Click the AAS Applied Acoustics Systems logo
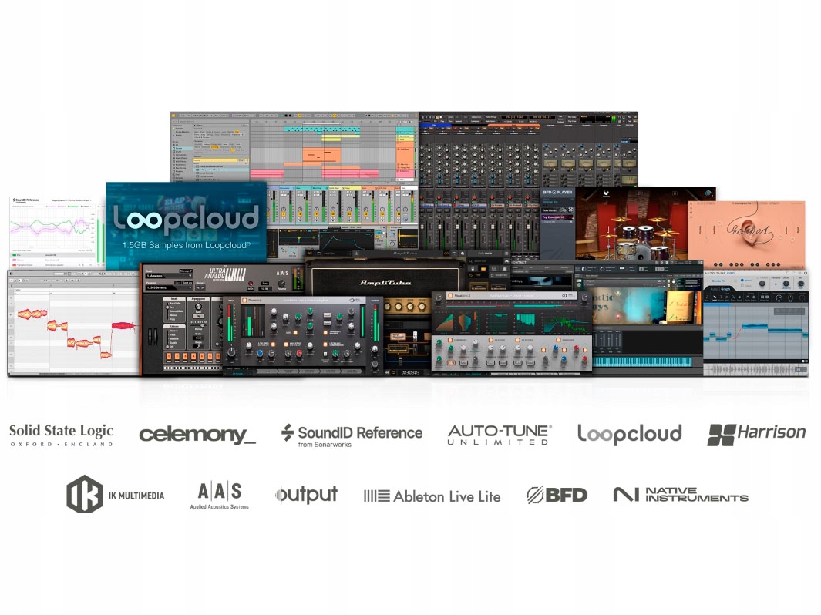 coord(220,495)
